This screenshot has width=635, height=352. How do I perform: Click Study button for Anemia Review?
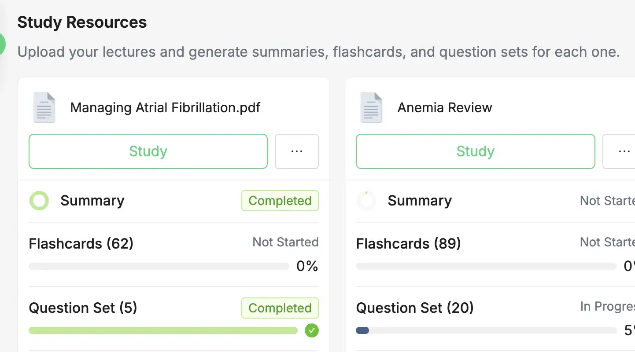pos(476,151)
